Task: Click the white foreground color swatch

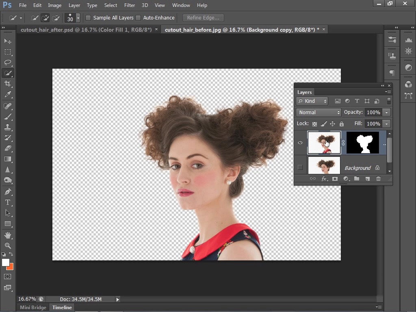Action: pyautogui.click(x=5, y=262)
